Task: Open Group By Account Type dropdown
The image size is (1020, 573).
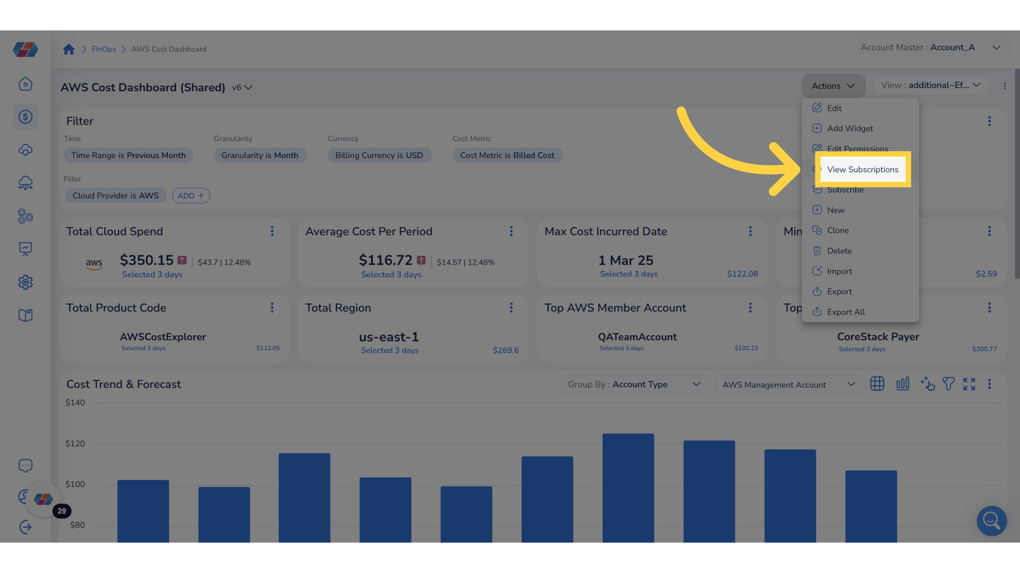Action: [x=634, y=384]
